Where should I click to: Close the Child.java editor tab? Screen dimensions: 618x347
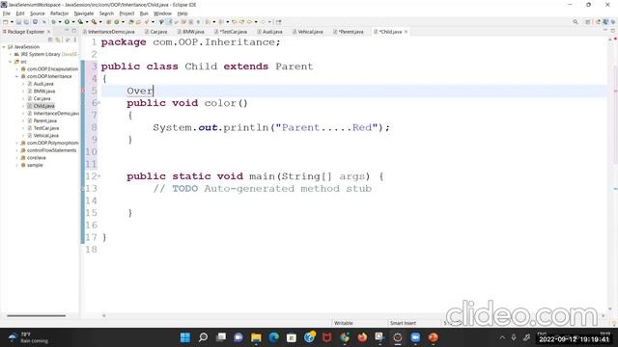click(x=406, y=32)
